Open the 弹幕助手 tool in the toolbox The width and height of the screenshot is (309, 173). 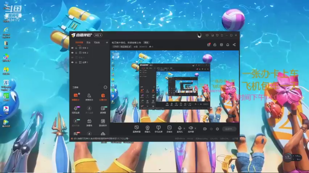point(75,97)
